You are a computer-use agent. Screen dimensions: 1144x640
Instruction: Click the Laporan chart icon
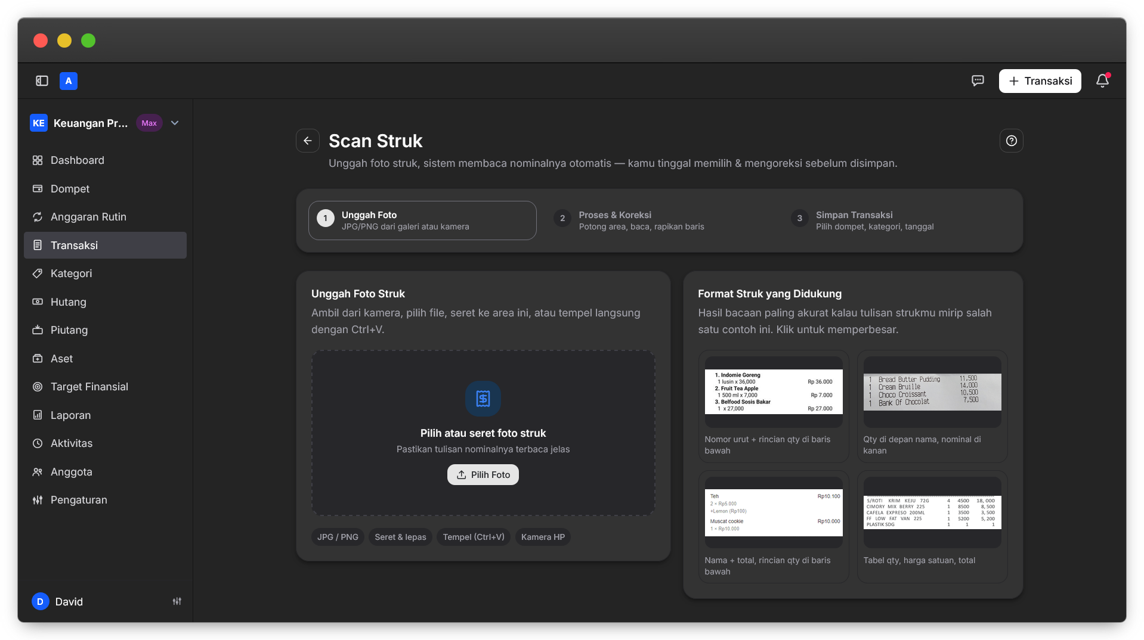point(38,415)
